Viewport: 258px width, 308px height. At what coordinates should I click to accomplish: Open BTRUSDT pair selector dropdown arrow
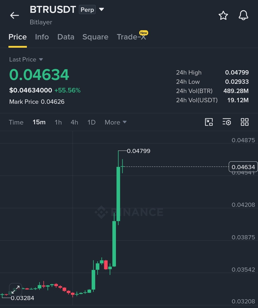(x=101, y=9)
